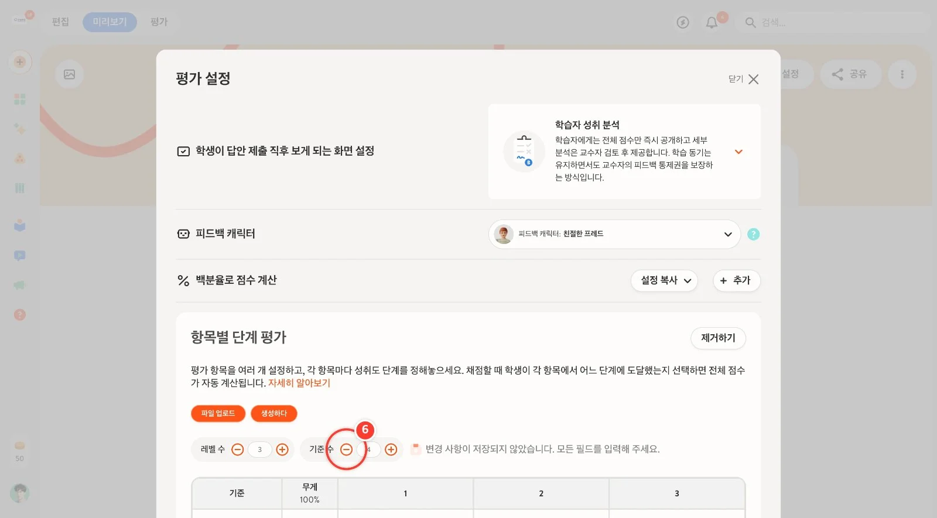937x518 pixels.
Task: Click the video chat bubble icon in sidebar
Action: [20, 256]
